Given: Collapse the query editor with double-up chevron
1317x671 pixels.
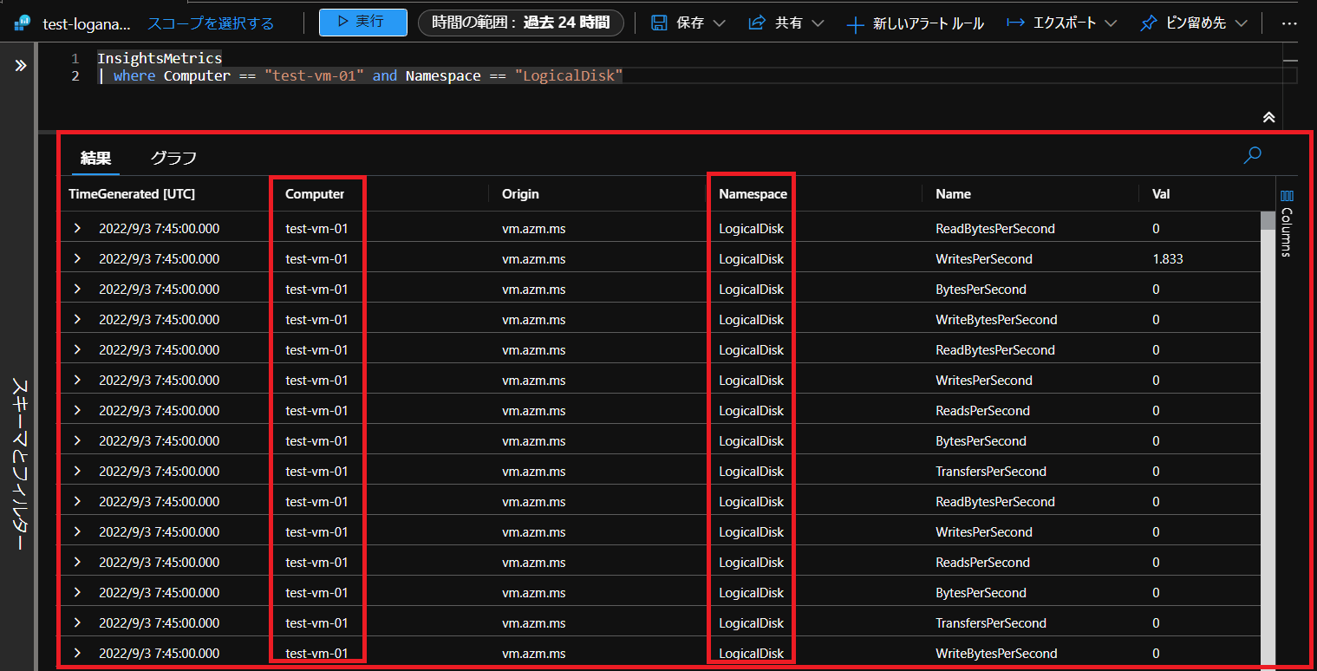Looking at the screenshot, I should (x=1268, y=117).
